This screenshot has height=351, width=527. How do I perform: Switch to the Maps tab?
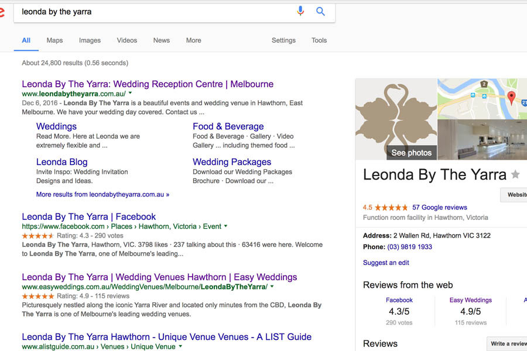coord(55,40)
